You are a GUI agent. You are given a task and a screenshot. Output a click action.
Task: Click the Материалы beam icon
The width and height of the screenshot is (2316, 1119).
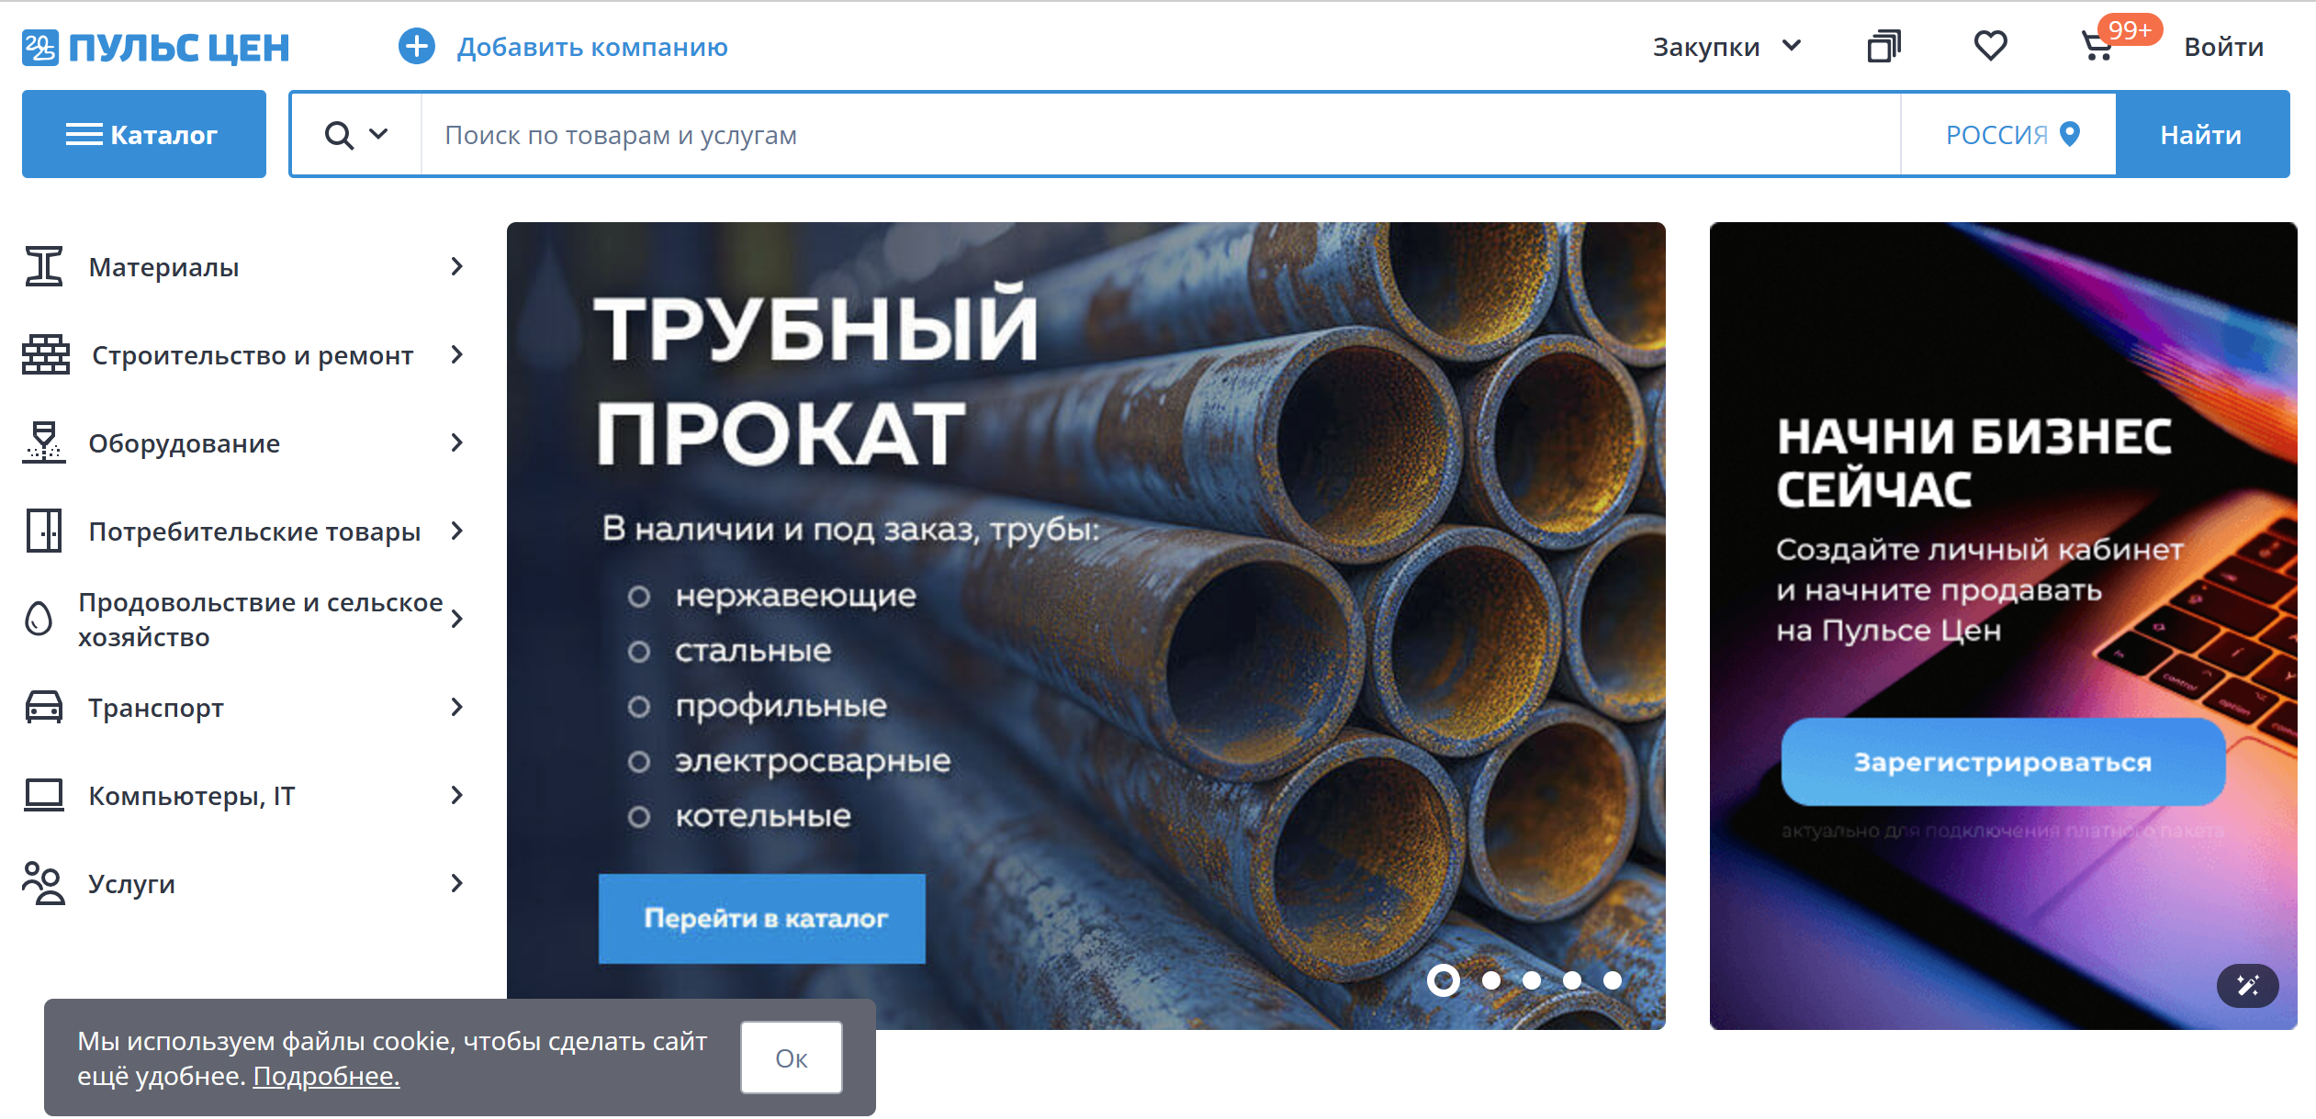tap(43, 266)
